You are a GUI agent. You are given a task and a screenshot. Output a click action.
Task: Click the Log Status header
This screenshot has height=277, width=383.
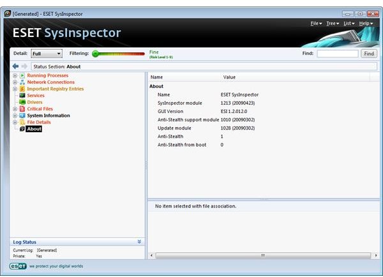(x=77, y=242)
